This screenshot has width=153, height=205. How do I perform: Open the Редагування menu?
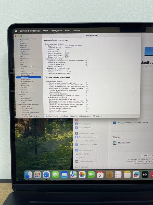(x=56, y=30)
